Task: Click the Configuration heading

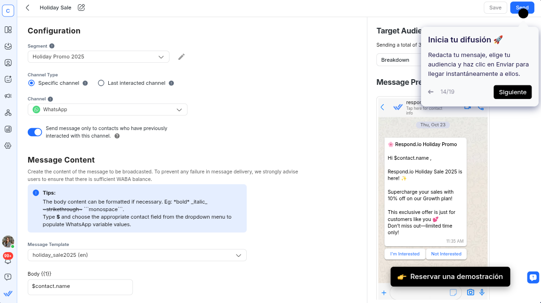Action: pos(54,31)
